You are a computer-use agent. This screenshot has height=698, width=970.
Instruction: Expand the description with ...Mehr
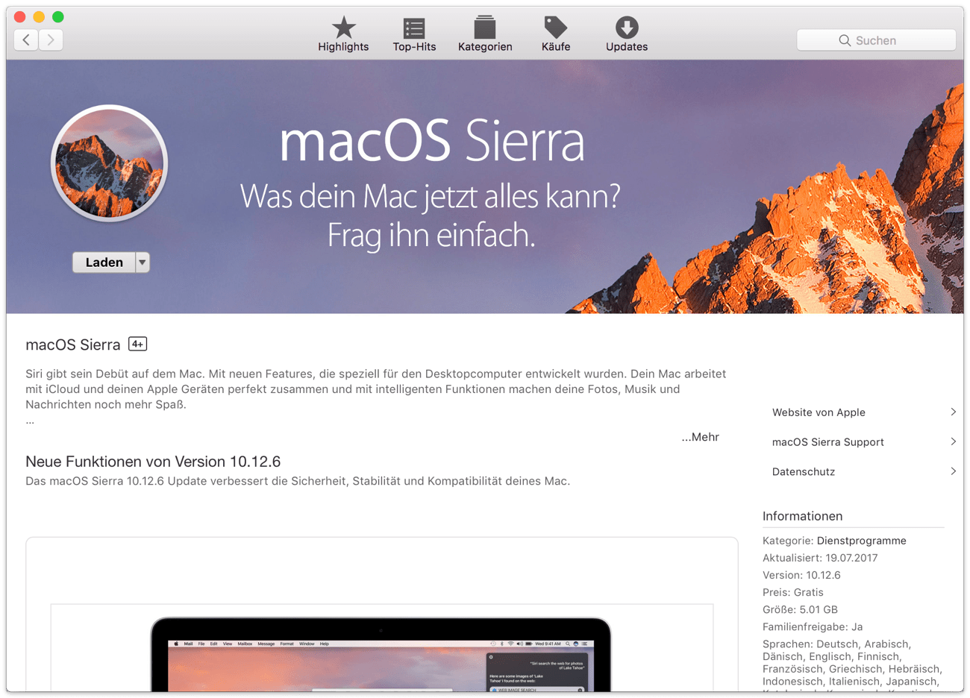point(700,437)
